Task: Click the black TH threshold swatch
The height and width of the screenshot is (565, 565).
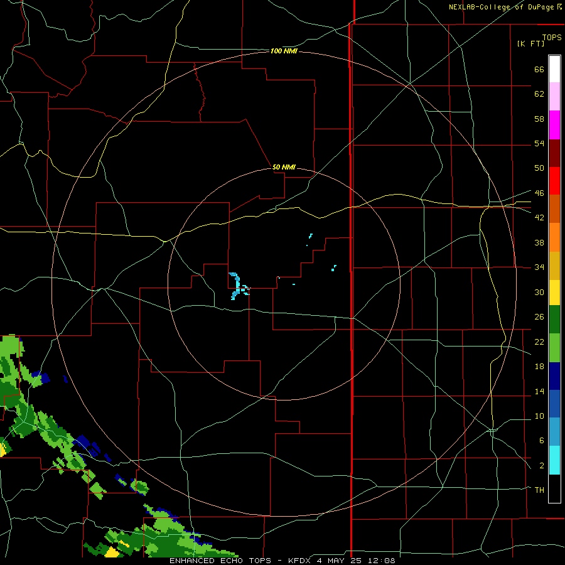Action: click(x=554, y=488)
